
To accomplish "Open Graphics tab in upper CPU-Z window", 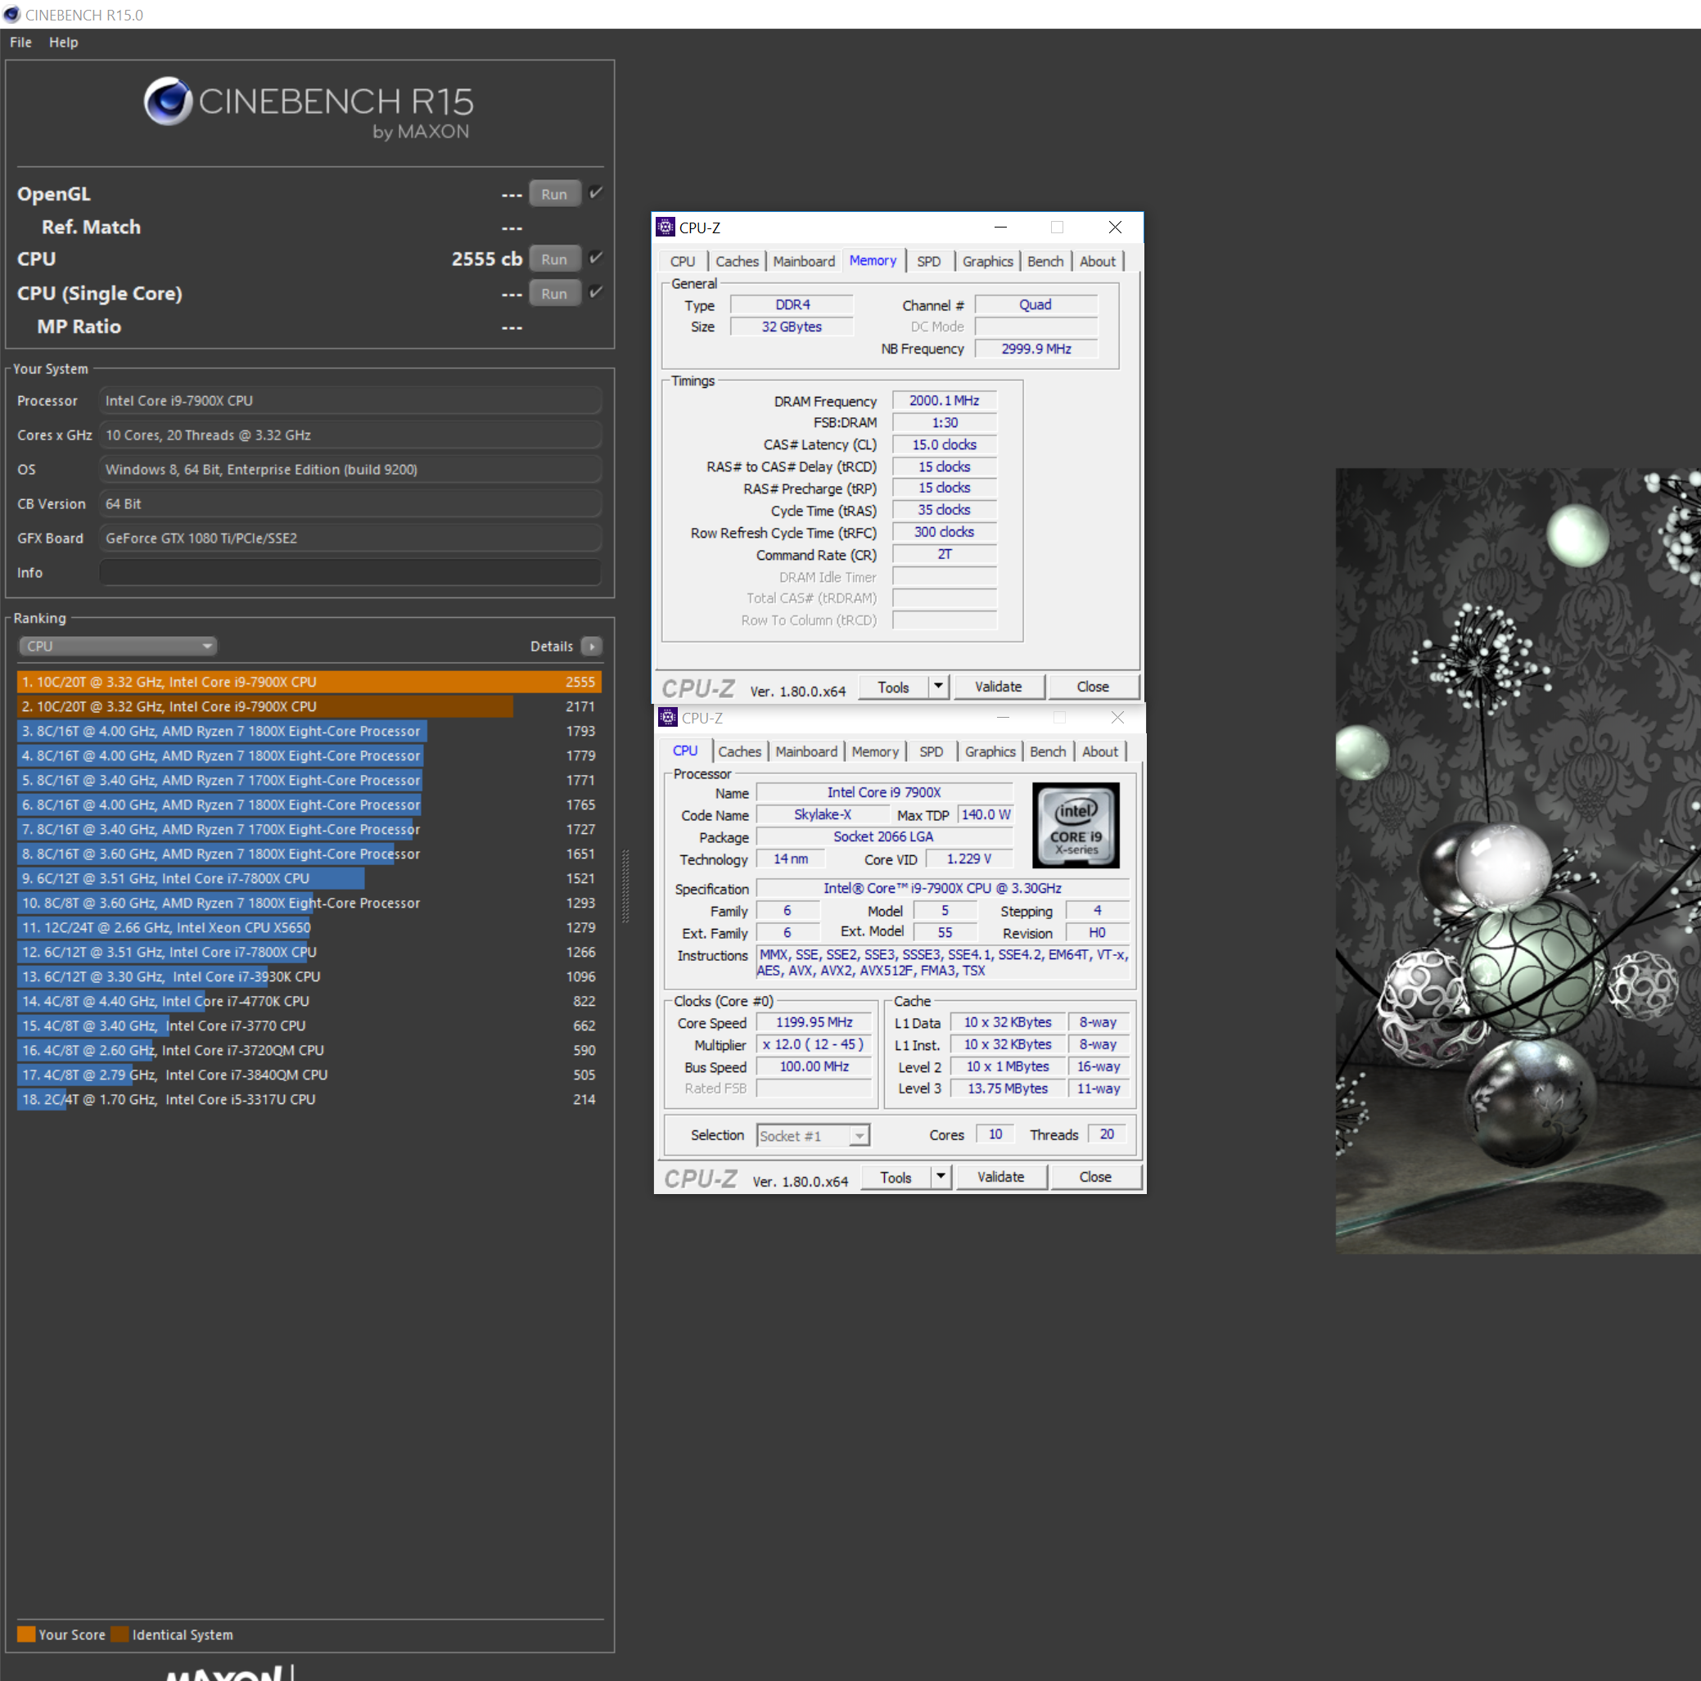I will pos(988,261).
